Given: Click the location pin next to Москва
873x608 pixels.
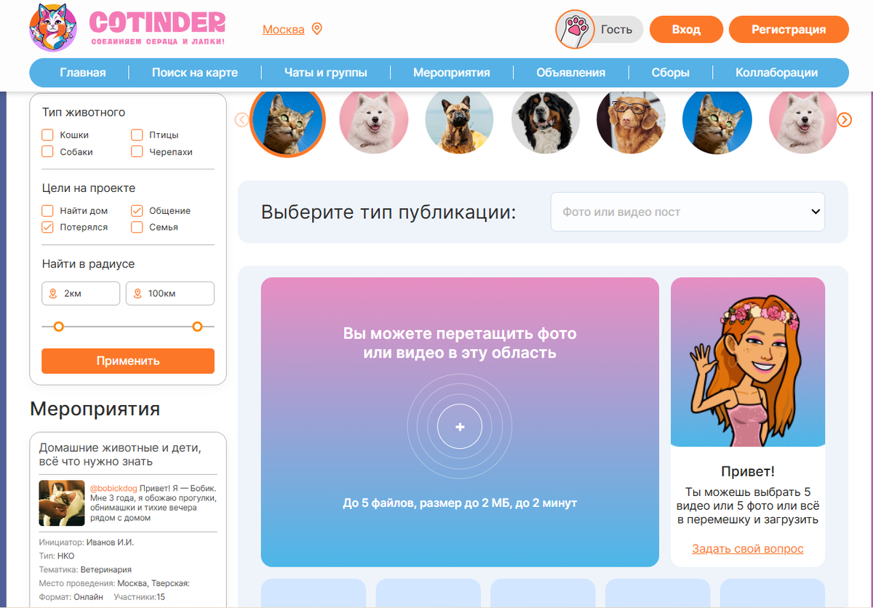Looking at the screenshot, I should click(x=316, y=29).
